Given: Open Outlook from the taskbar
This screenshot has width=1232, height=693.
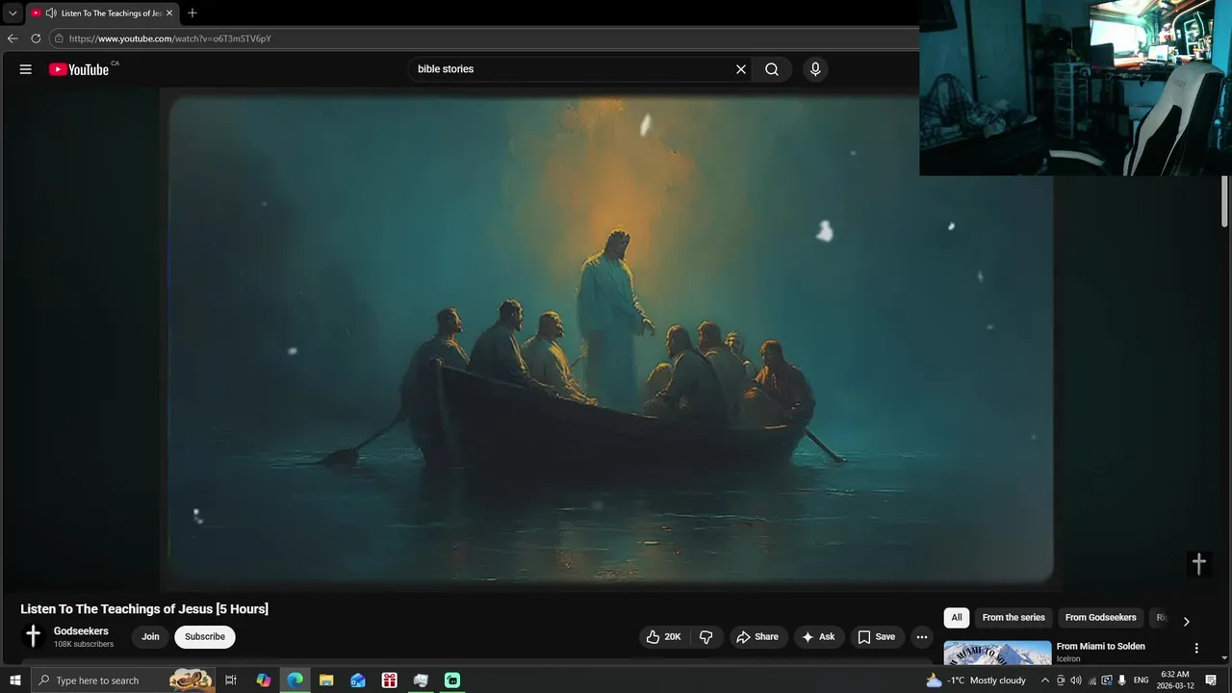Looking at the screenshot, I should [x=358, y=680].
